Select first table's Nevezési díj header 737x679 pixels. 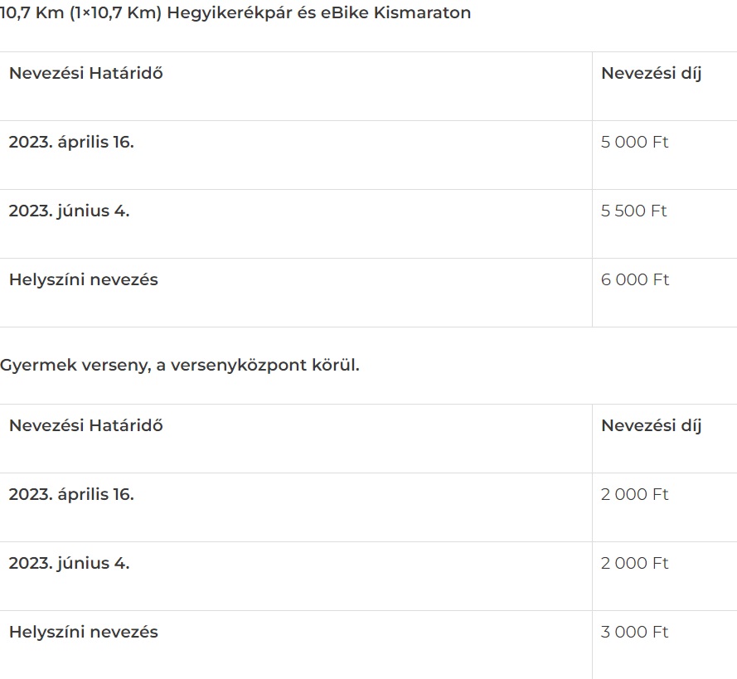click(x=652, y=74)
